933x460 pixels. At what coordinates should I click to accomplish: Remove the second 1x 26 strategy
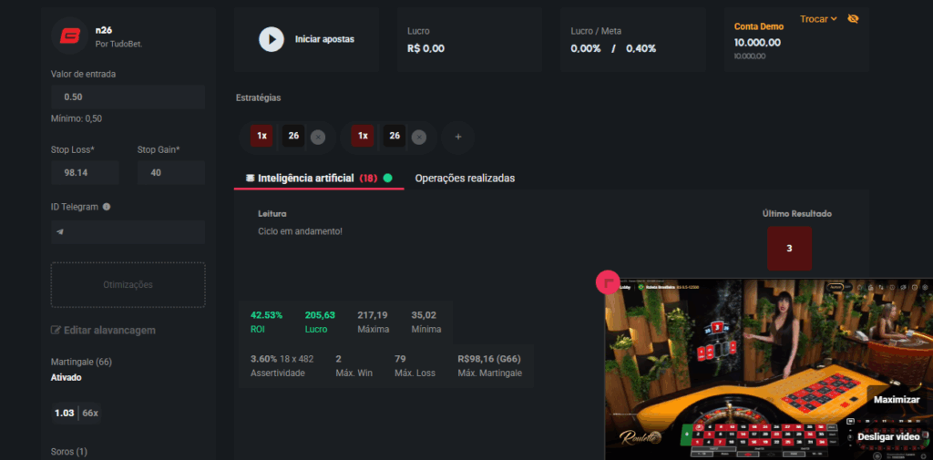click(418, 138)
